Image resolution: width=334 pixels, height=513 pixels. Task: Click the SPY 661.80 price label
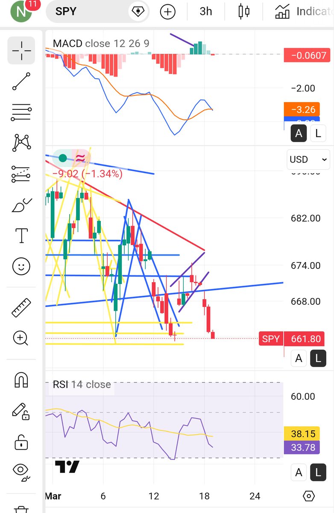pos(291,339)
